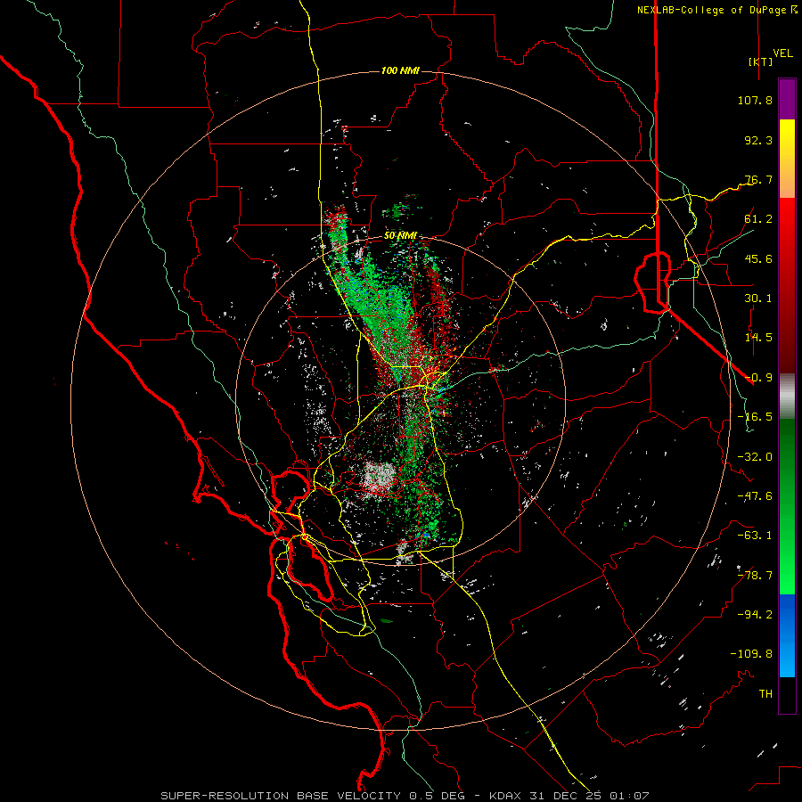The height and width of the screenshot is (802, 802).
Task: Click the -16.5 legend value
Action: pos(755,417)
